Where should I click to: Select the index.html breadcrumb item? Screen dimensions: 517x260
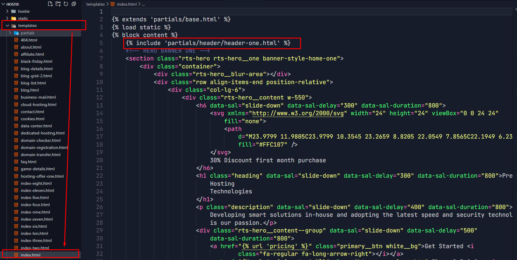(x=127, y=4)
